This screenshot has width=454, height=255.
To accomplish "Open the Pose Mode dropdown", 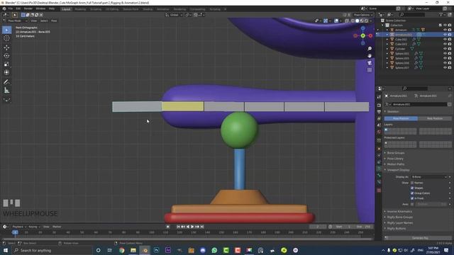I will (17, 21).
